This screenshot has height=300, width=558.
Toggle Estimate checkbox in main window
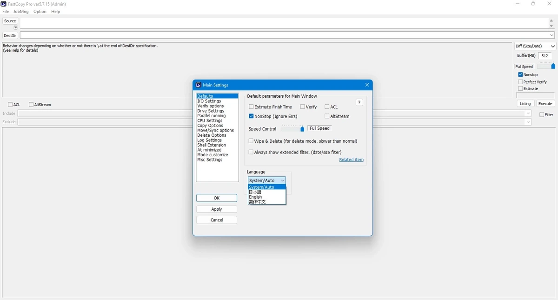(521, 88)
